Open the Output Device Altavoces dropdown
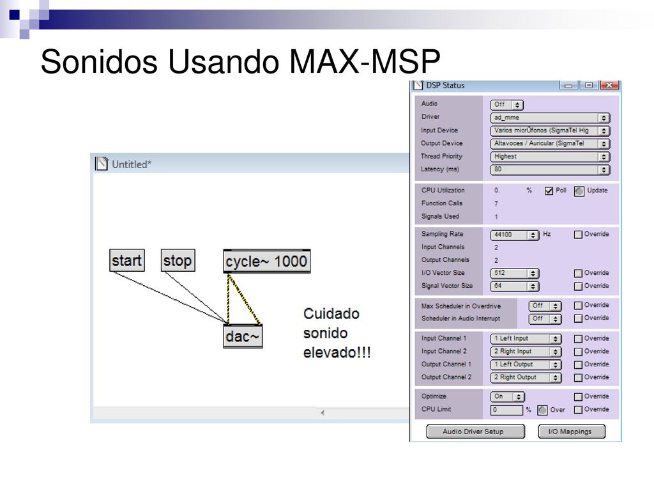The width and height of the screenshot is (654, 491). click(x=550, y=144)
